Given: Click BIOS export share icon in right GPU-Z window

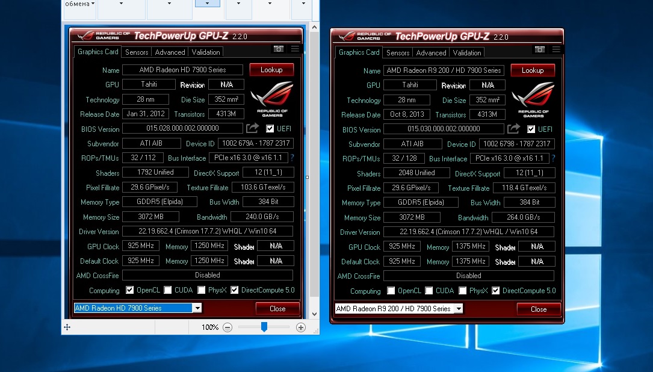Looking at the screenshot, I should click(x=513, y=128).
